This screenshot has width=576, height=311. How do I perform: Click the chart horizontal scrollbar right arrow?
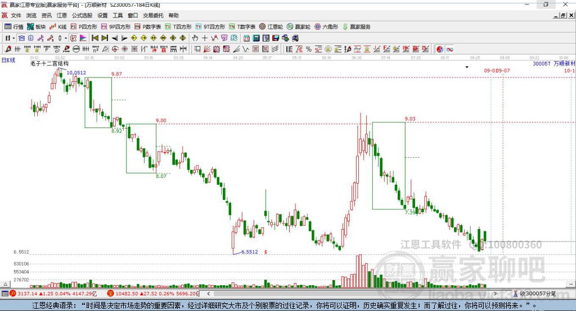pyautogui.click(x=495, y=294)
